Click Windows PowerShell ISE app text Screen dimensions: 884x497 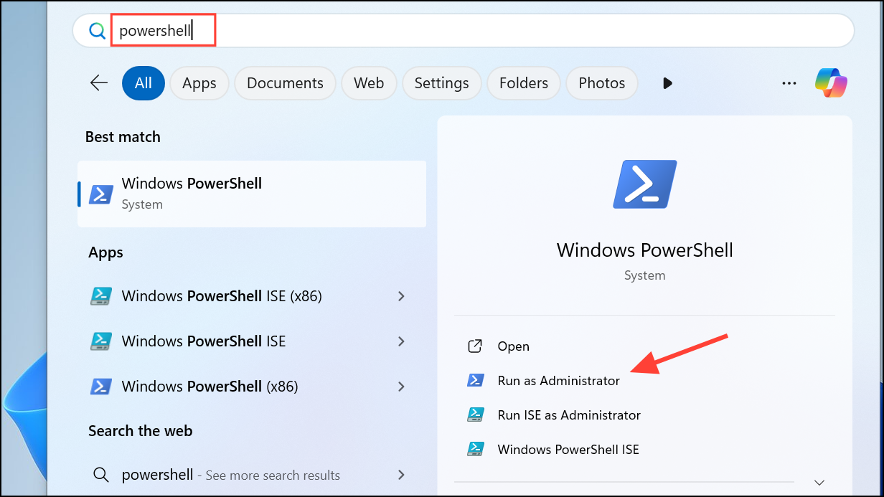pos(204,341)
